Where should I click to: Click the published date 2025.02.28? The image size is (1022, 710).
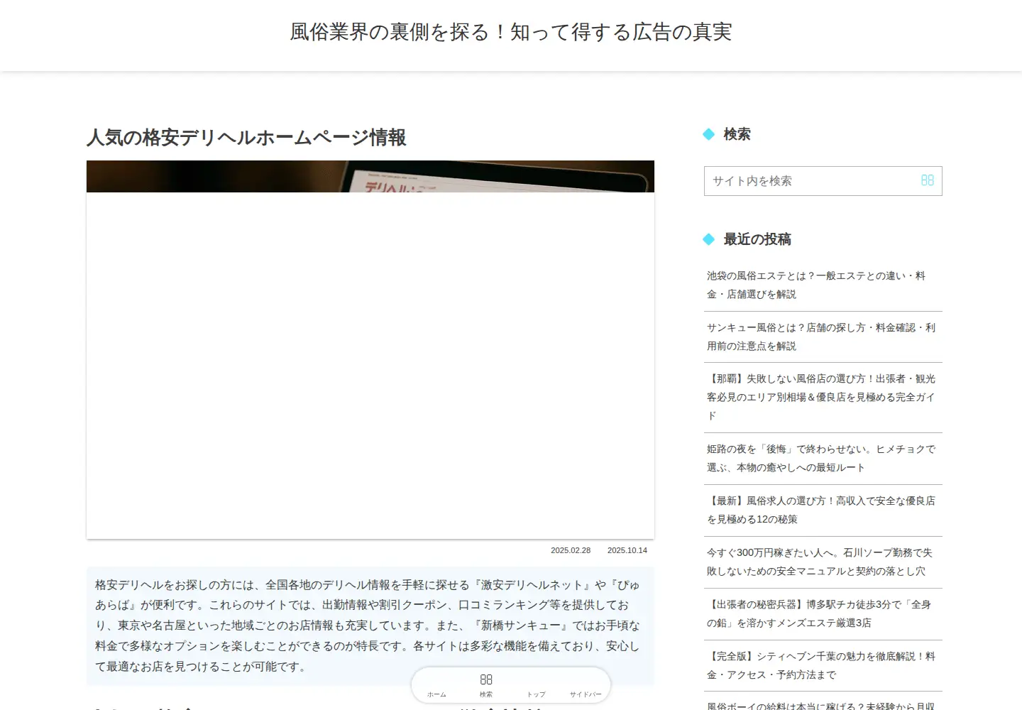point(571,550)
